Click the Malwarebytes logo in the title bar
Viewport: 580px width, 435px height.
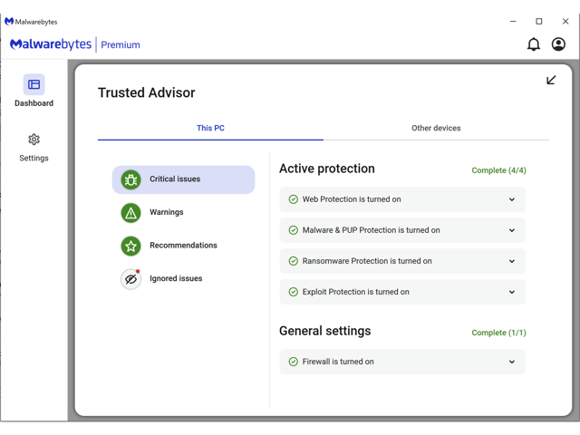point(9,22)
